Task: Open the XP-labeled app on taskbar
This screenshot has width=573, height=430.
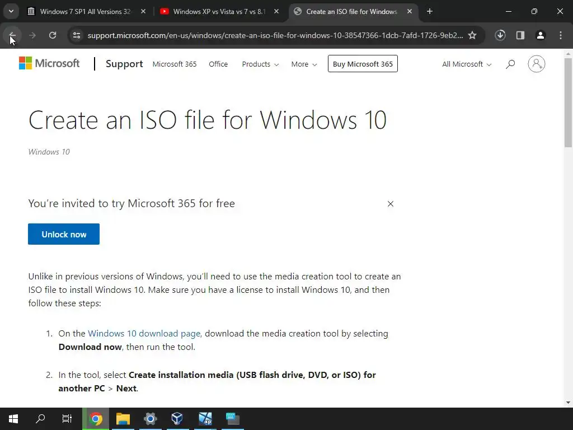Action: (x=205, y=419)
